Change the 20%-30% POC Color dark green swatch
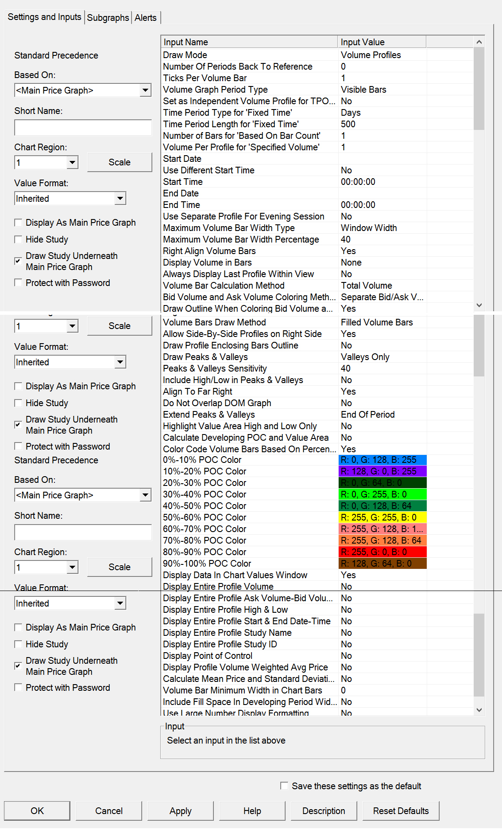 pyautogui.click(x=382, y=483)
